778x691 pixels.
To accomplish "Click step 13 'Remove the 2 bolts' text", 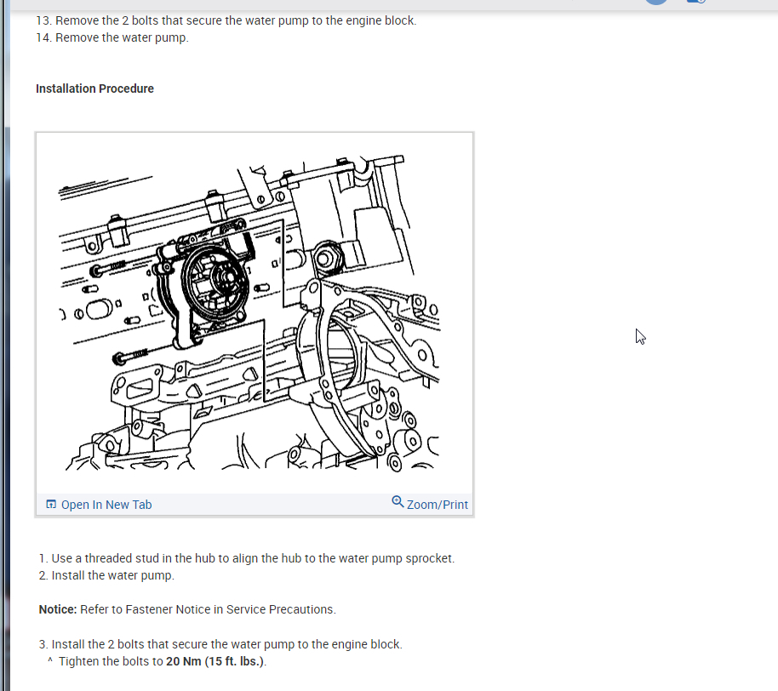I will coord(226,20).
